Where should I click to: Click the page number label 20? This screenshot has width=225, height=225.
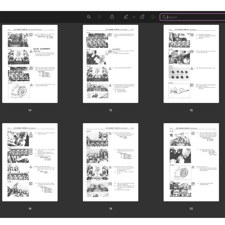[x=191, y=209]
